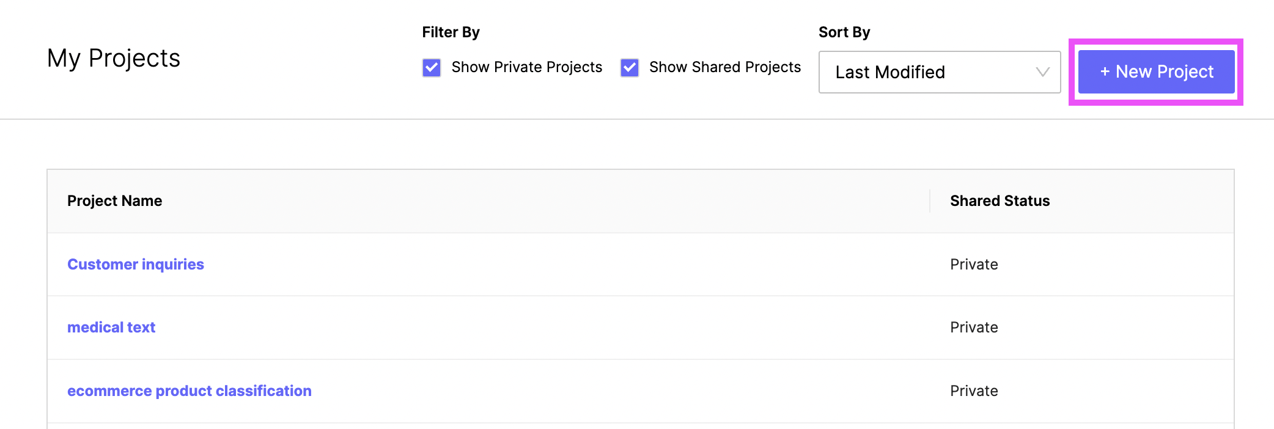
Task: Click the "Show Private Projects" label text
Action: click(526, 67)
